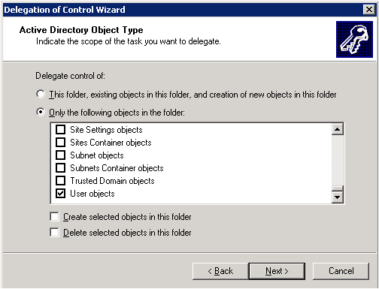Click the 'Subnet objects' label text

[97, 155]
